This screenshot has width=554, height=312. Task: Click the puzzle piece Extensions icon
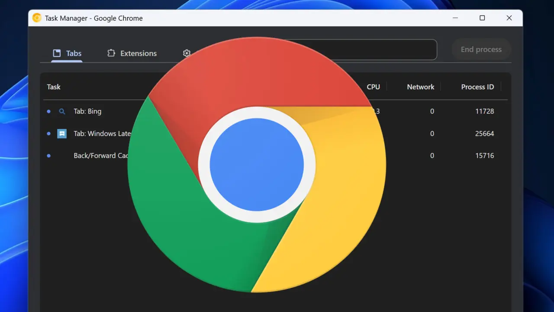[x=111, y=53]
